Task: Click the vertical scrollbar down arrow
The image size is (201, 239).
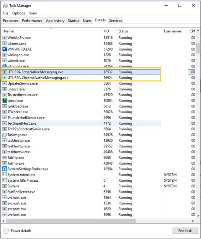Action: click(198, 216)
